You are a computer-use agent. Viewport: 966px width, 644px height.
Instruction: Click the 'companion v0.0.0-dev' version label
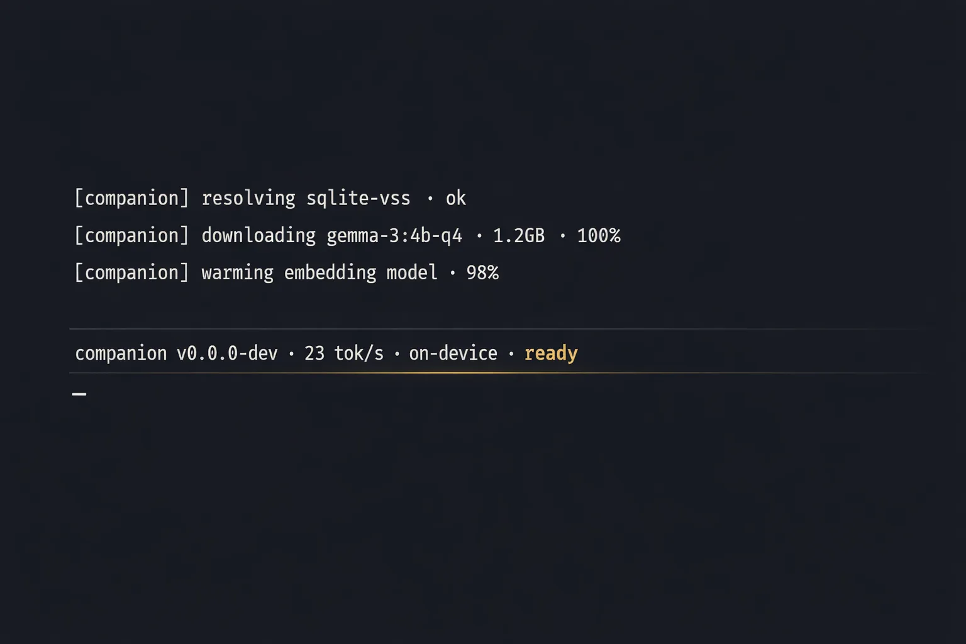coord(176,353)
